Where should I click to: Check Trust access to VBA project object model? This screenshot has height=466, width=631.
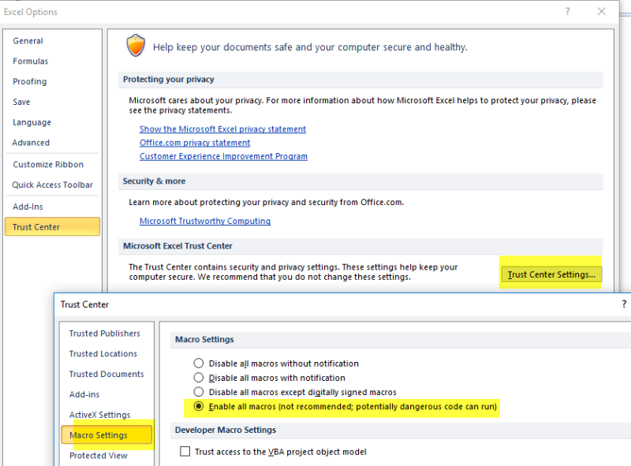click(x=185, y=452)
